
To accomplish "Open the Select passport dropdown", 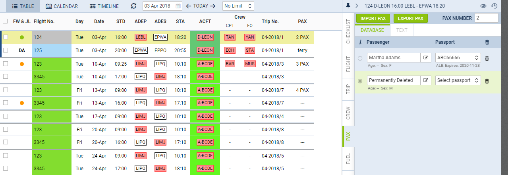I will [x=458, y=80].
